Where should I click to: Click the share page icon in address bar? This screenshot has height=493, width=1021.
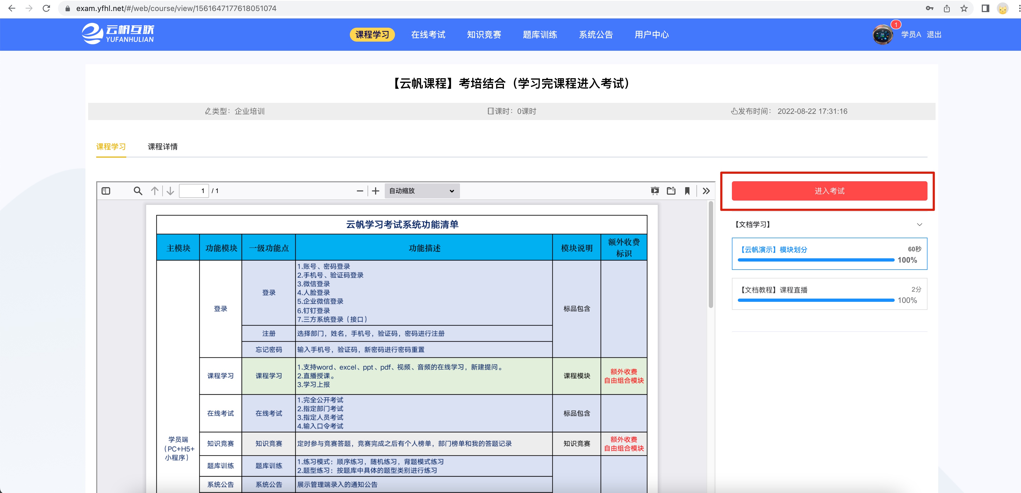(947, 8)
